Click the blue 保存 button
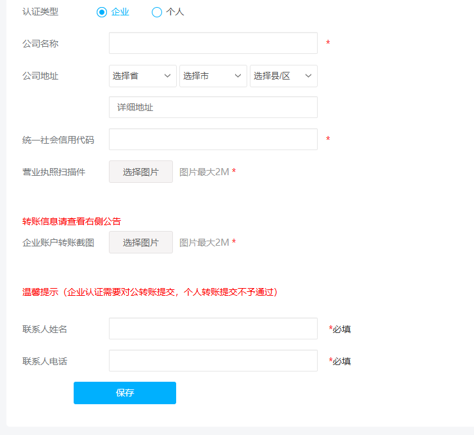Image resolution: width=474 pixels, height=435 pixels. [125, 393]
